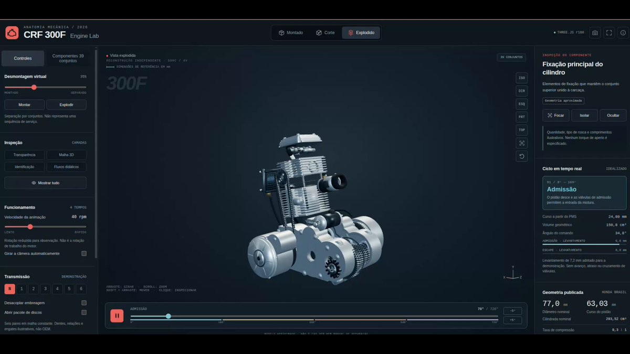Click the Montar button
This screenshot has width=630, height=354.
[x=24, y=105]
